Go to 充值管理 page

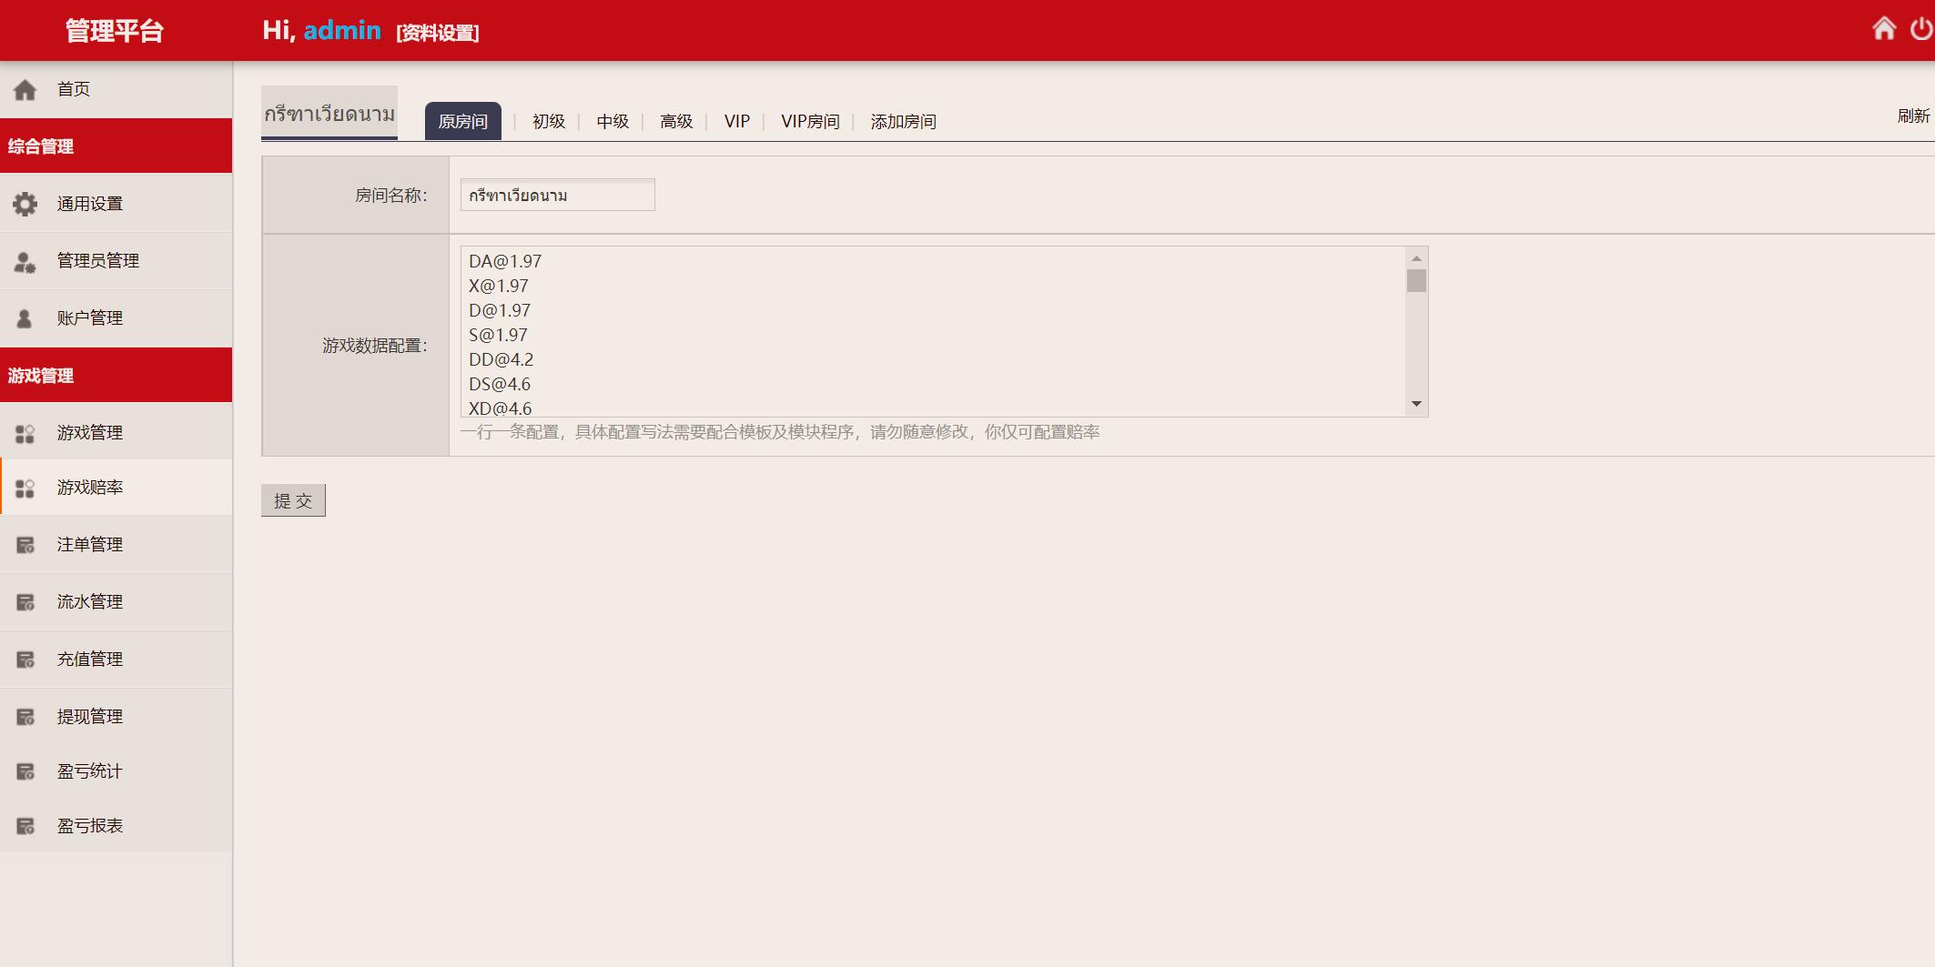coord(116,660)
